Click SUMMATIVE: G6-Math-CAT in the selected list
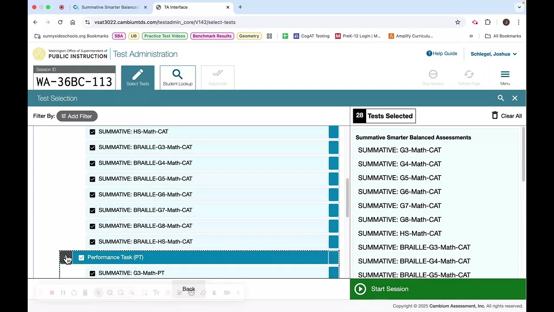This screenshot has height=312, width=554. click(399, 192)
